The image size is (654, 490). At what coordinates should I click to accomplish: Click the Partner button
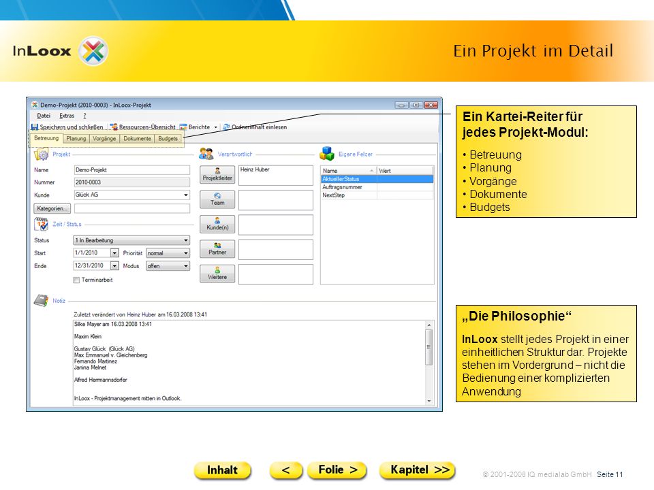click(217, 249)
